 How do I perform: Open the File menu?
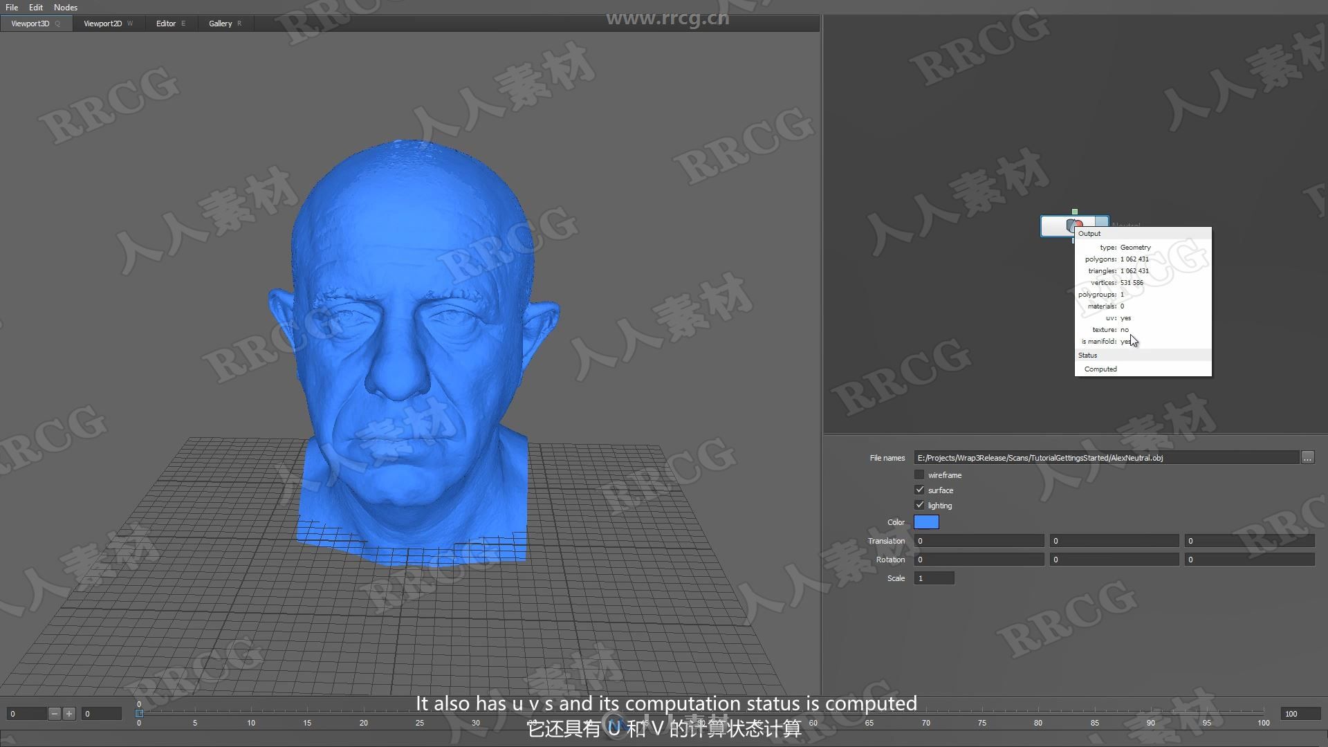pyautogui.click(x=12, y=8)
